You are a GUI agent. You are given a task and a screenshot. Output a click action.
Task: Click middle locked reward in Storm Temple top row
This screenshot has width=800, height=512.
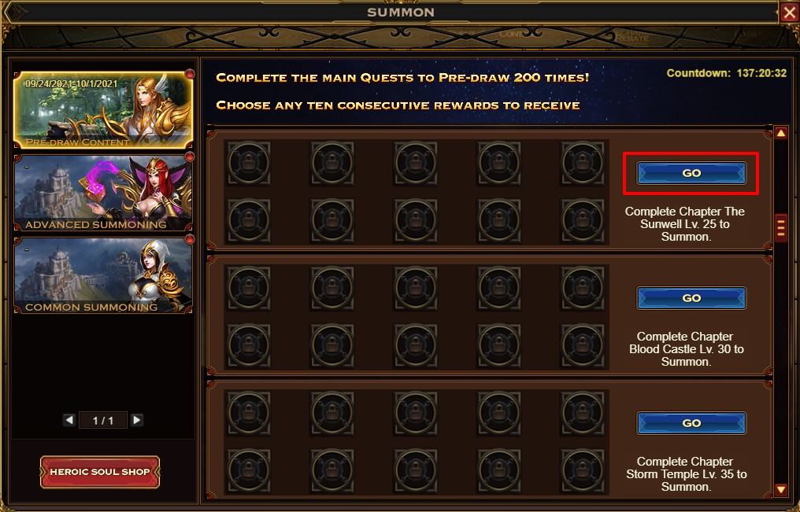point(415,413)
